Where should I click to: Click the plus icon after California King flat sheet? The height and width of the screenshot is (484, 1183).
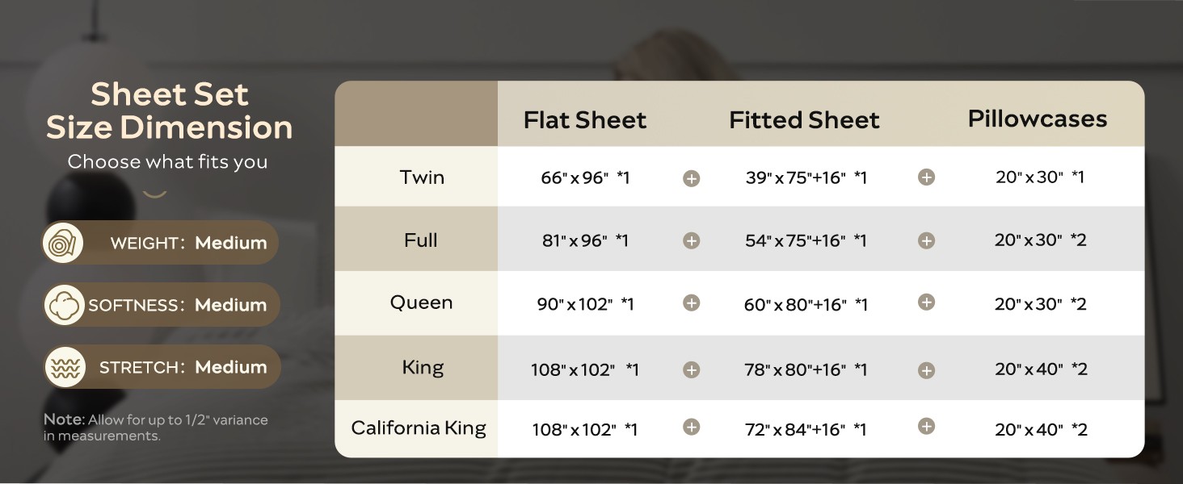pyautogui.click(x=691, y=427)
